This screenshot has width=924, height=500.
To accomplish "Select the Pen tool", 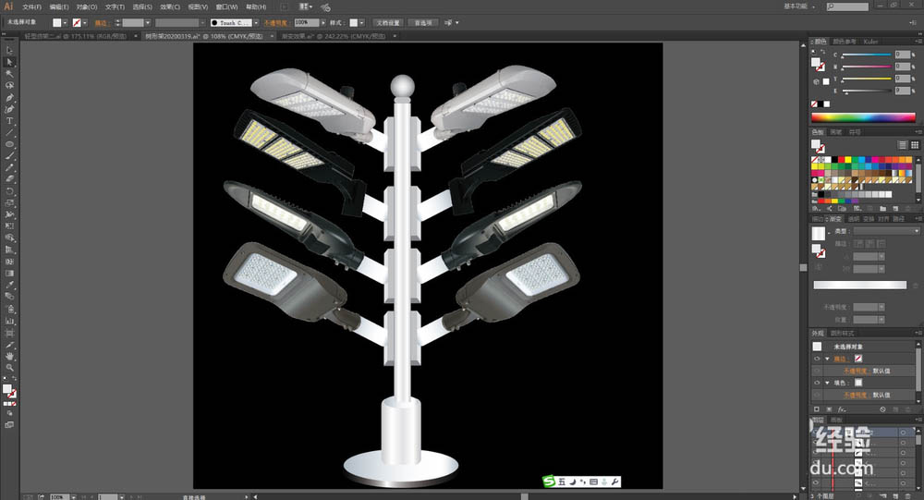I will [9, 97].
